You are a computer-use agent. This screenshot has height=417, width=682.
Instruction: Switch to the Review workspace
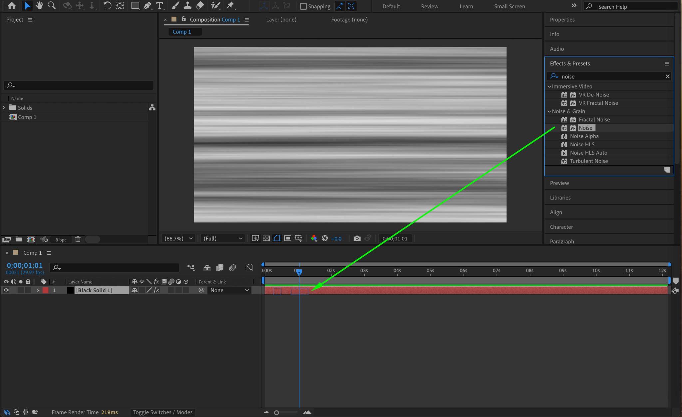pyautogui.click(x=429, y=6)
